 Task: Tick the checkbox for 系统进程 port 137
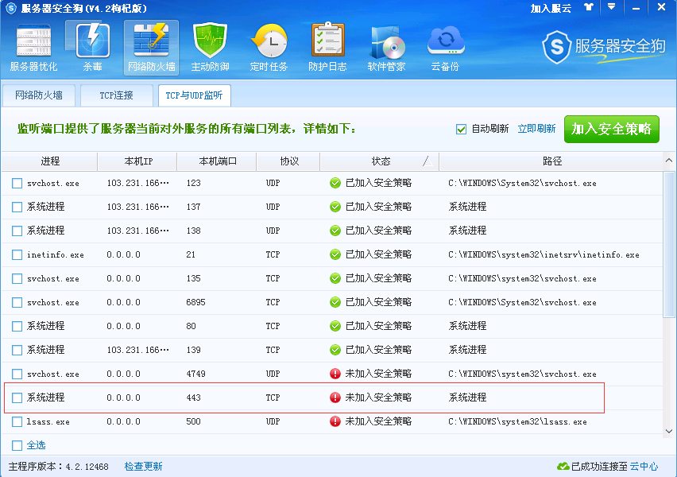(x=17, y=207)
